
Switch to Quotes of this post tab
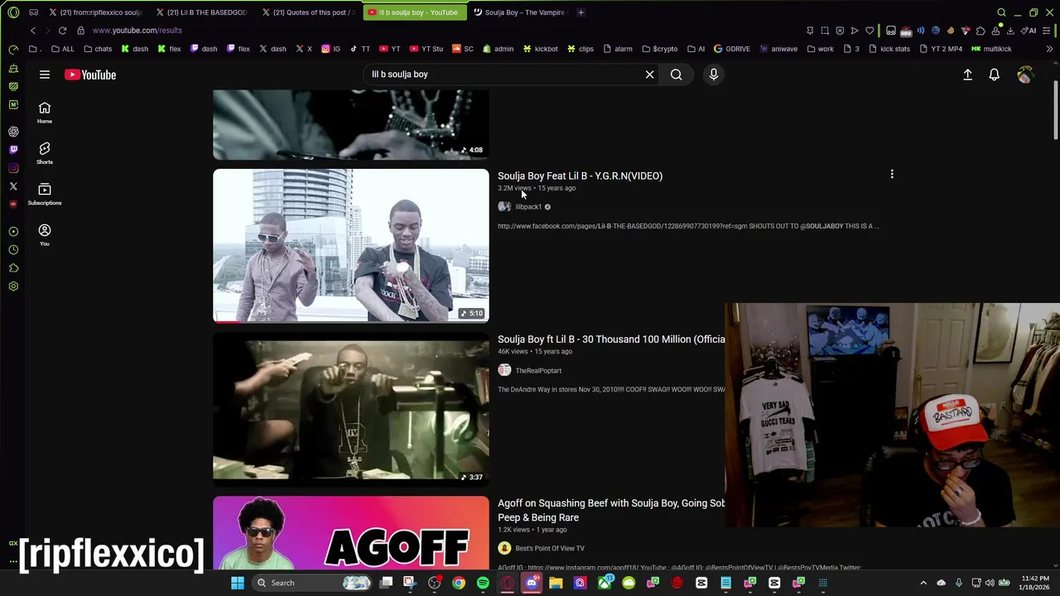click(309, 12)
